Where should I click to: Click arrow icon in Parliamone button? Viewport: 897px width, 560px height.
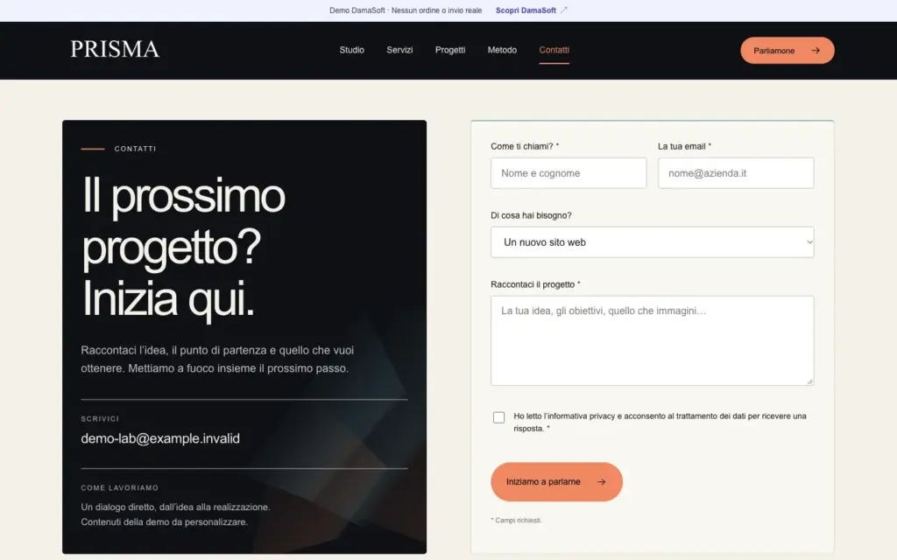tap(816, 50)
